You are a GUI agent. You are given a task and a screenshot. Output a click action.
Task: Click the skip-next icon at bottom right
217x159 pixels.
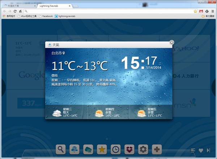pos(208,150)
